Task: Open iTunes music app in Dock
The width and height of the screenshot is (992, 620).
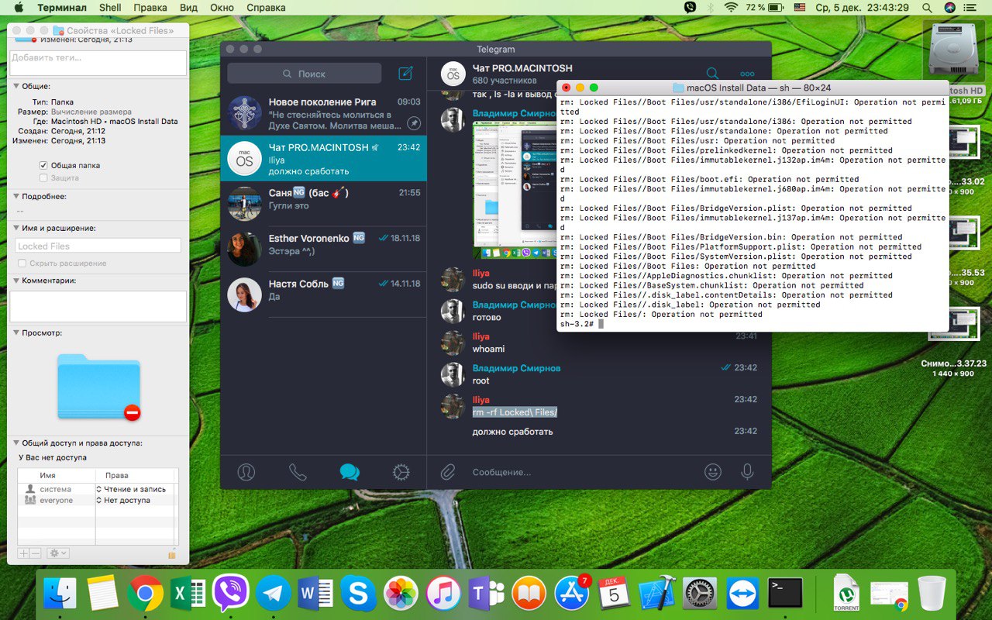Action: click(x=444, y=594)
